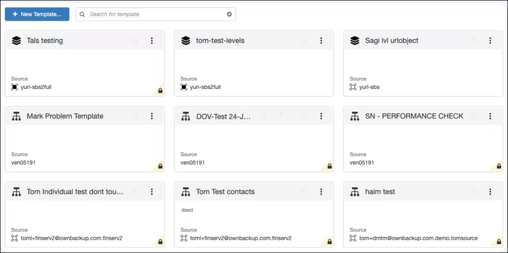This screenshot has height=253, width=508.
Task: Click hierarchy icon on SN - PERFORMANCE CHECK card
Action: (355, 116)
